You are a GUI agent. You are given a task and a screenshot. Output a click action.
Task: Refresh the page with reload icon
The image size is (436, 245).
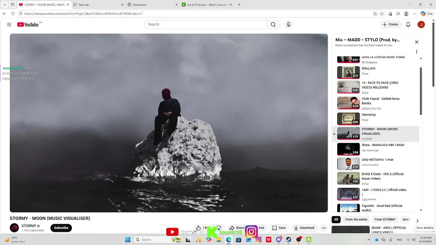[x=13, y=14]
